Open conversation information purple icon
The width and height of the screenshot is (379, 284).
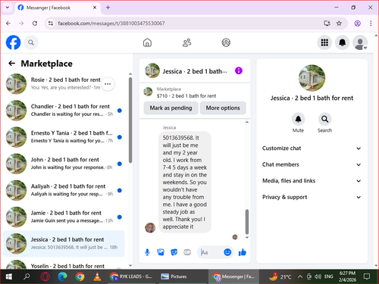239,70
